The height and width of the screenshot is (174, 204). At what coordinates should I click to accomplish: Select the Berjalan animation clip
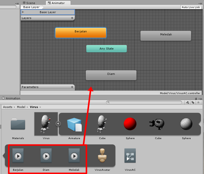pyautogui.click(x=18, y=156)
